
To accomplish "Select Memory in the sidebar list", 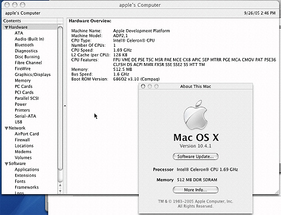I will click(22, 80).
